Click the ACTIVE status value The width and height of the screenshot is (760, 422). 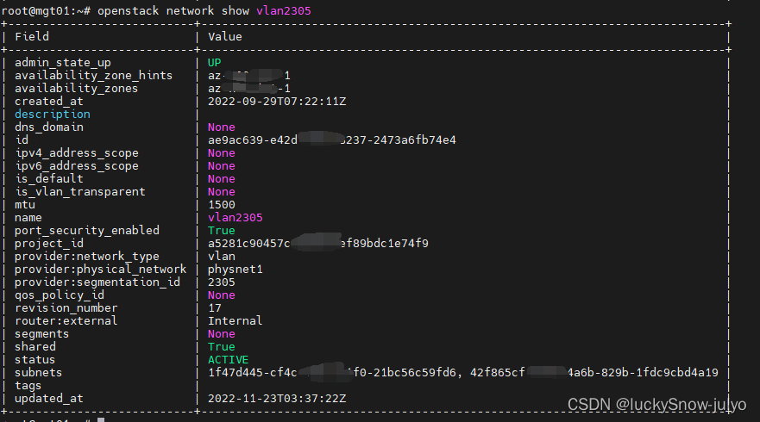pos(229,360)
